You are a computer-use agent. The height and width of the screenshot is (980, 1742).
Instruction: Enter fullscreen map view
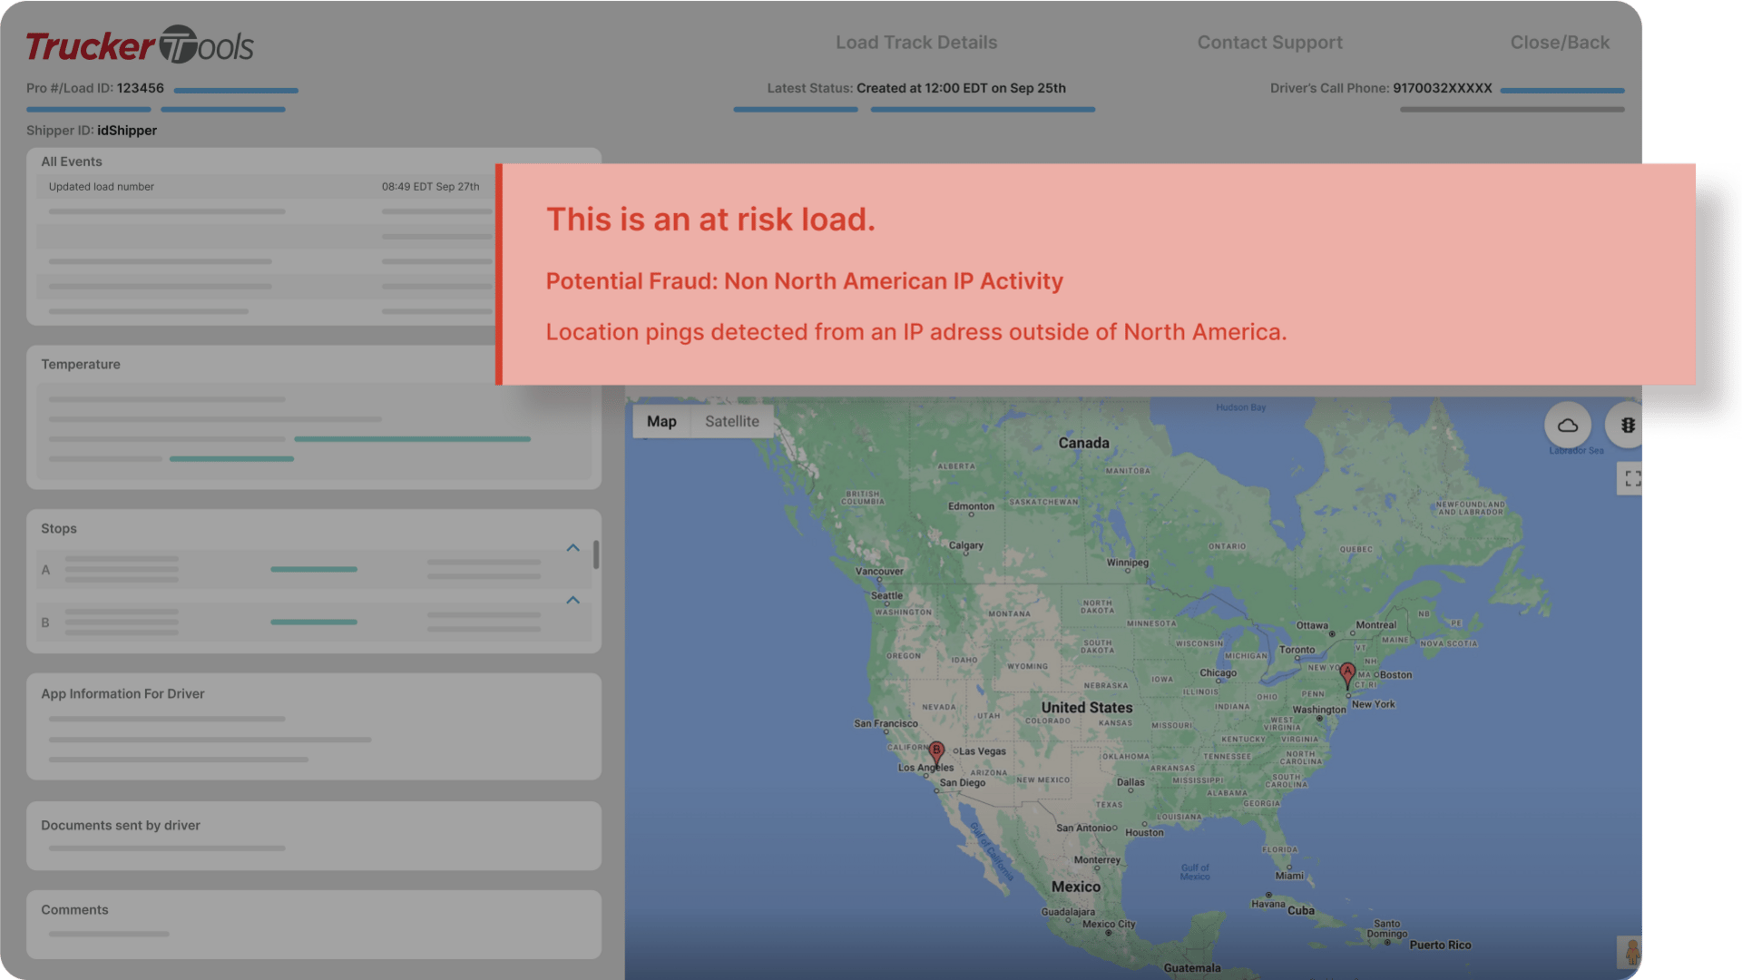(1631, 478)
